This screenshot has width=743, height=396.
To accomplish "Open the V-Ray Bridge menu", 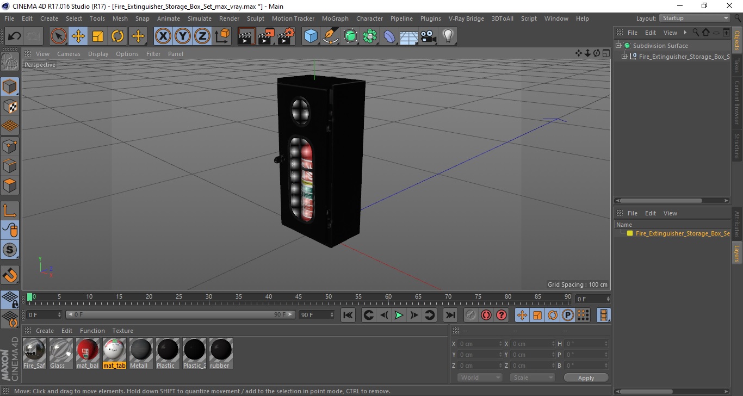I will [466, 18].
